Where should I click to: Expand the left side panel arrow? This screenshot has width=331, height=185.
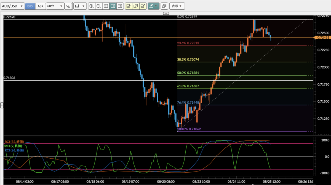[2, 105]
